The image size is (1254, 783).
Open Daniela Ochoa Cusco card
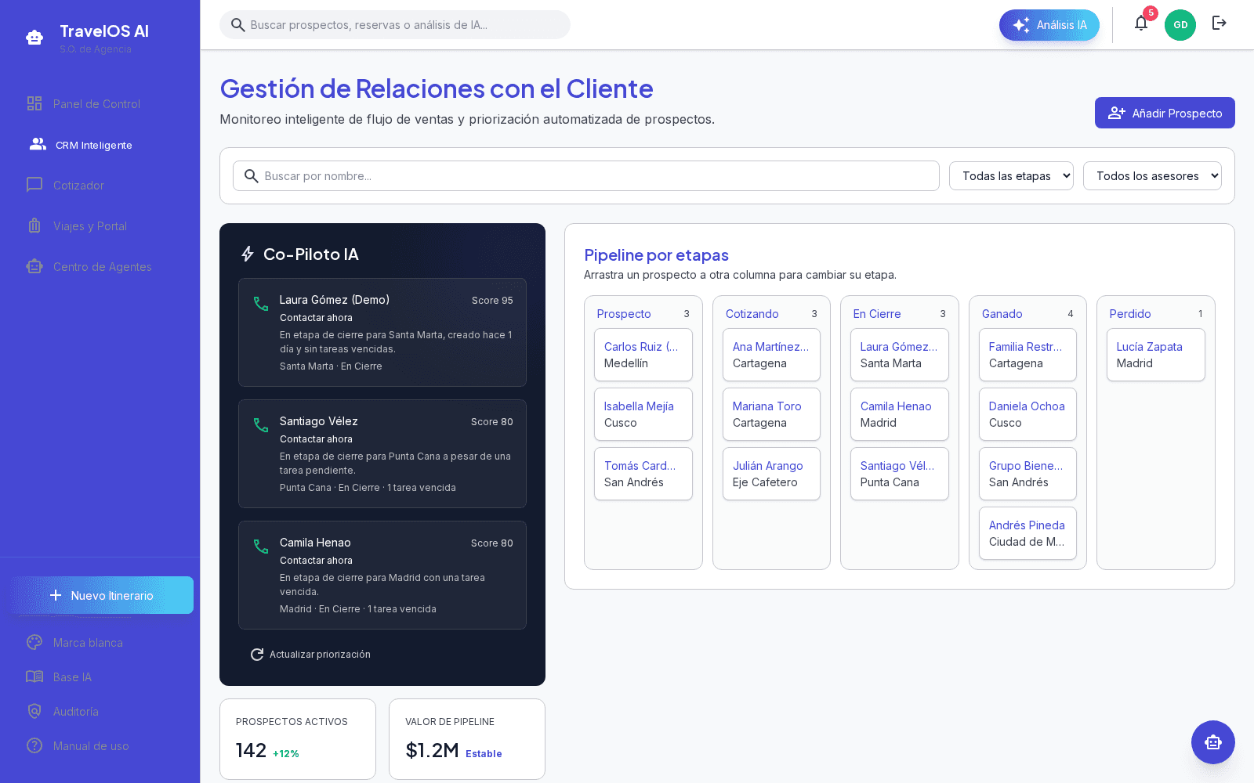click(1027, 414)
